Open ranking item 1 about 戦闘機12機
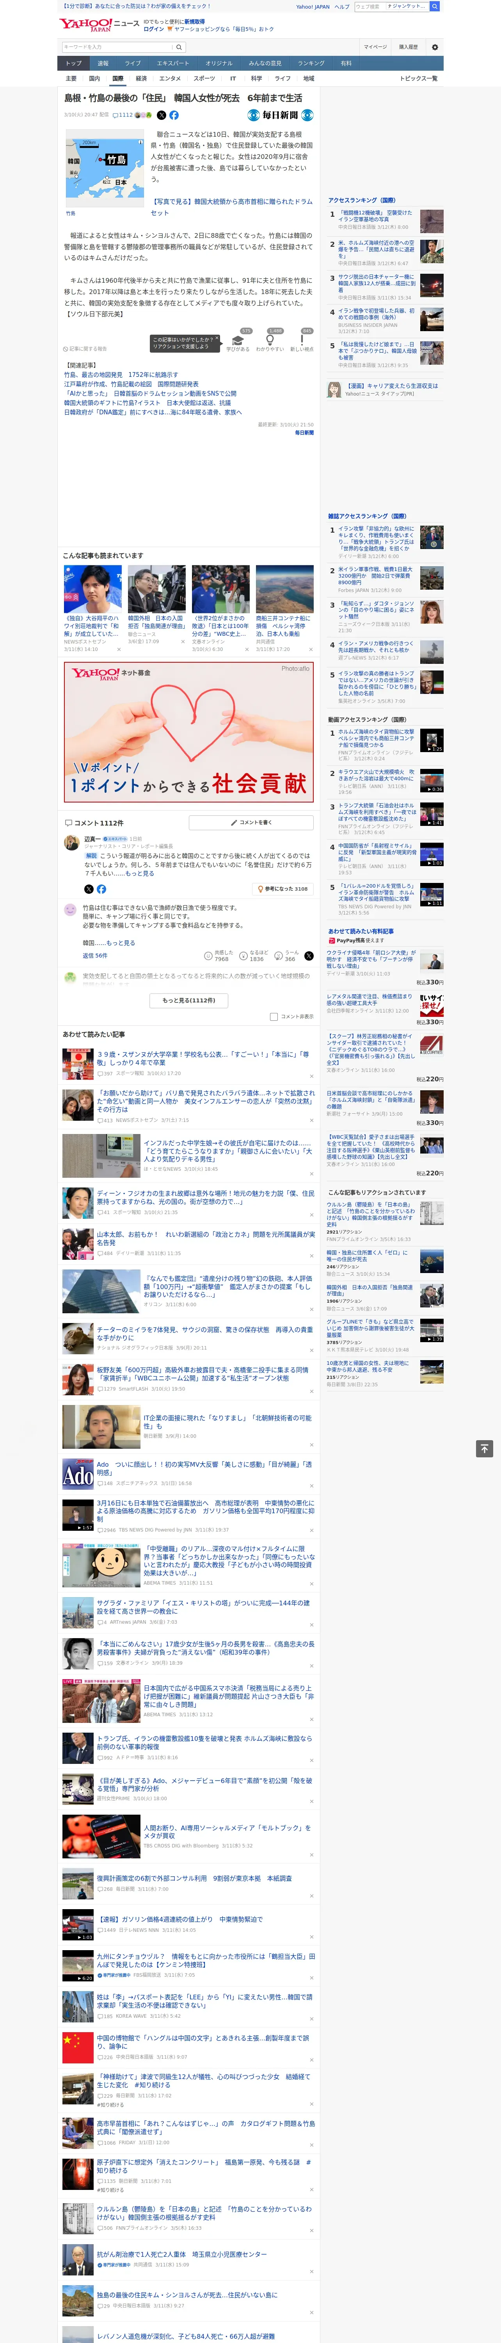This screenshot has height=2343, width=501. (x=375, y=216)
